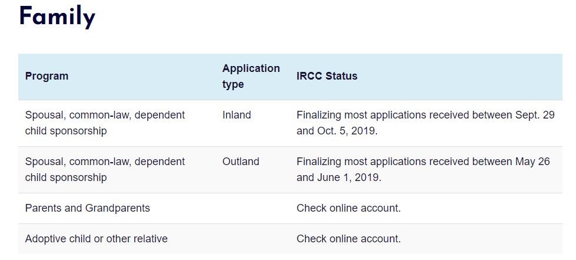Click Check online account for Parents and Grandparents

point(349,208)
